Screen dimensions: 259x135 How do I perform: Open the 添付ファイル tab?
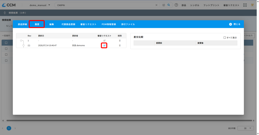pos(128,24)
